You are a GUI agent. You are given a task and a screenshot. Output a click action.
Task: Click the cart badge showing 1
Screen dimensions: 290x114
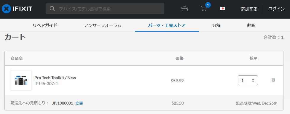208,5
